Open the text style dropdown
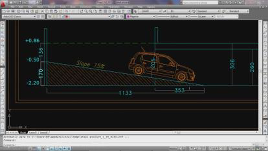 [149, 11]
